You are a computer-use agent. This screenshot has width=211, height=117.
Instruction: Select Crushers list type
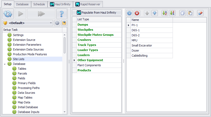coord(99,40)
